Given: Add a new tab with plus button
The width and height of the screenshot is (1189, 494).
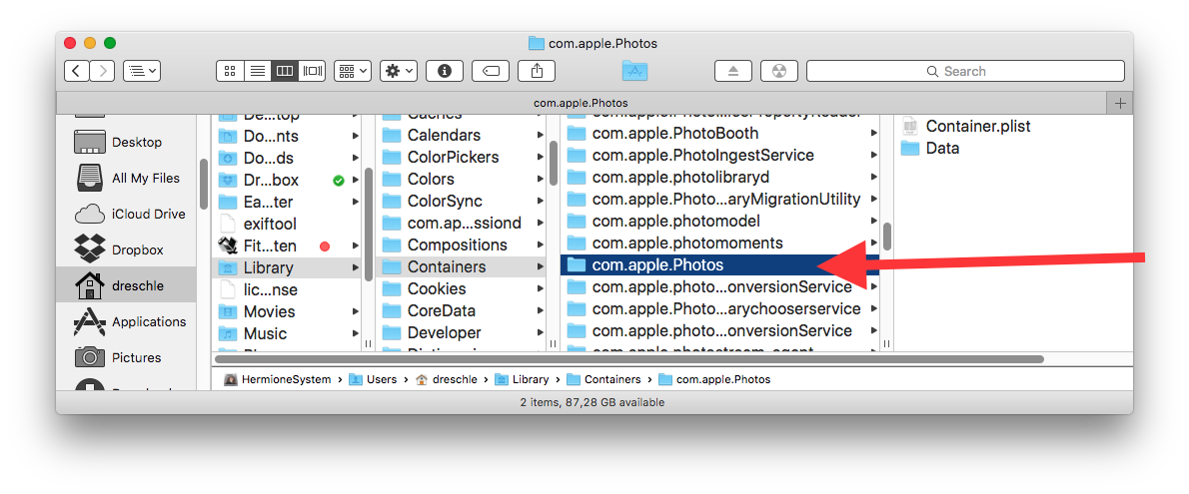Looking at the screenshot, I should (x=1121, y=103).
